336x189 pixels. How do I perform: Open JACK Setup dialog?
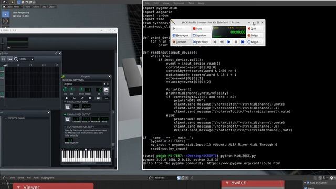point(255,35)
